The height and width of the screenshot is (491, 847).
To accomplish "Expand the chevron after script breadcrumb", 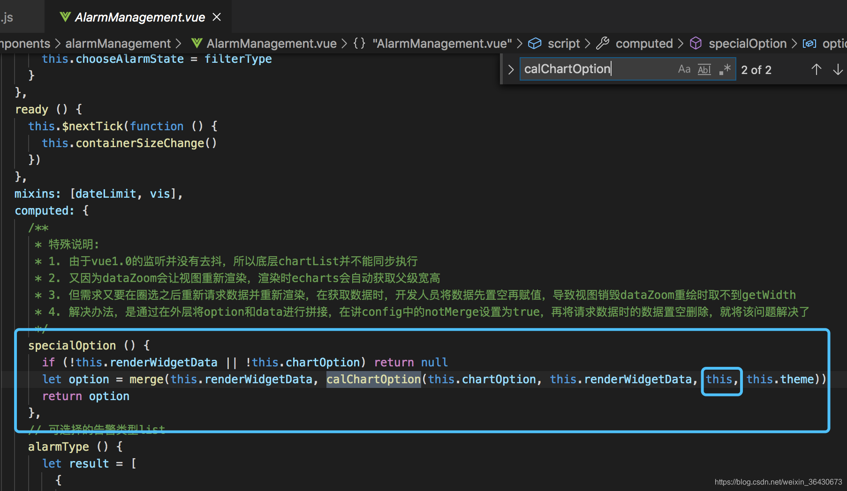I will click(x=587, y=44).
